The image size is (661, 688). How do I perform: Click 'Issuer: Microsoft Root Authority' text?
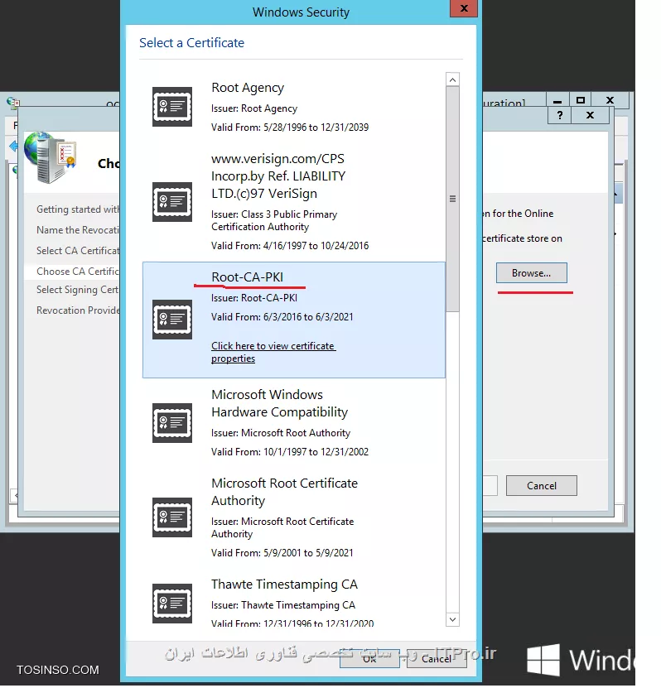(281, 433)
